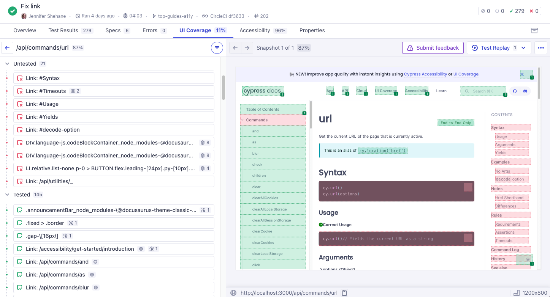Click the GitHub icon in the docs header
The width and height of the screenshot is (550, 297).
[515, 91]
